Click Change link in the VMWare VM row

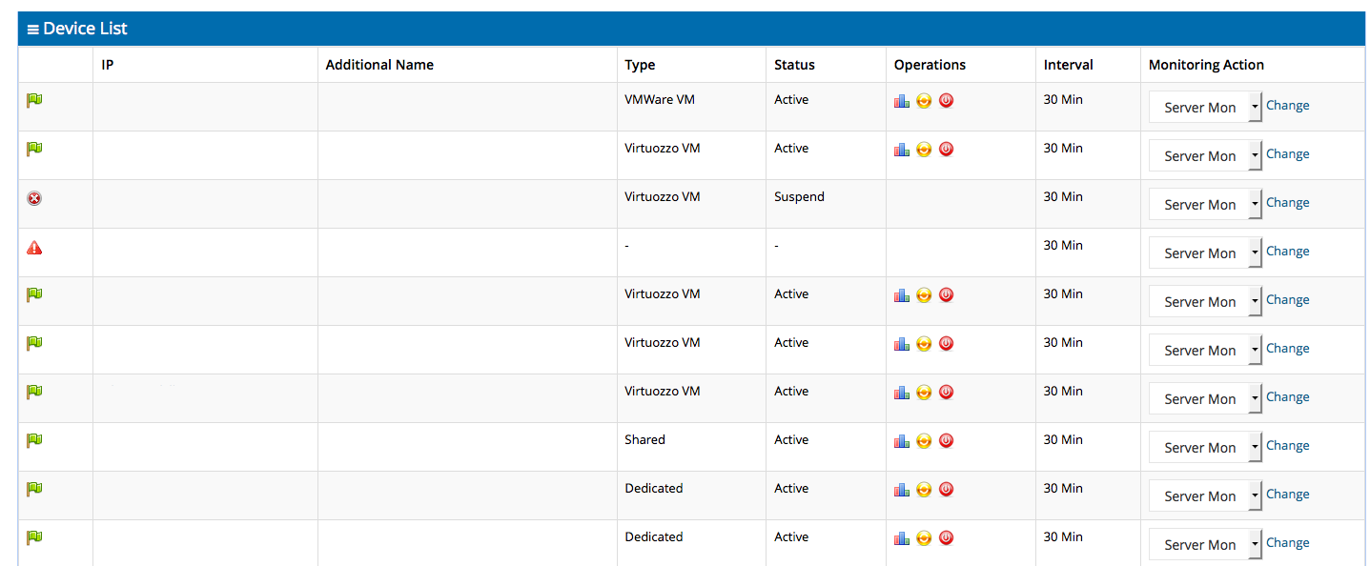1287,106
